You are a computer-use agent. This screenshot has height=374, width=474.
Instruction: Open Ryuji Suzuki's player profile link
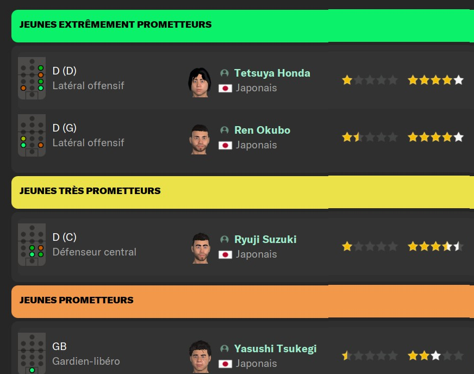265,239
